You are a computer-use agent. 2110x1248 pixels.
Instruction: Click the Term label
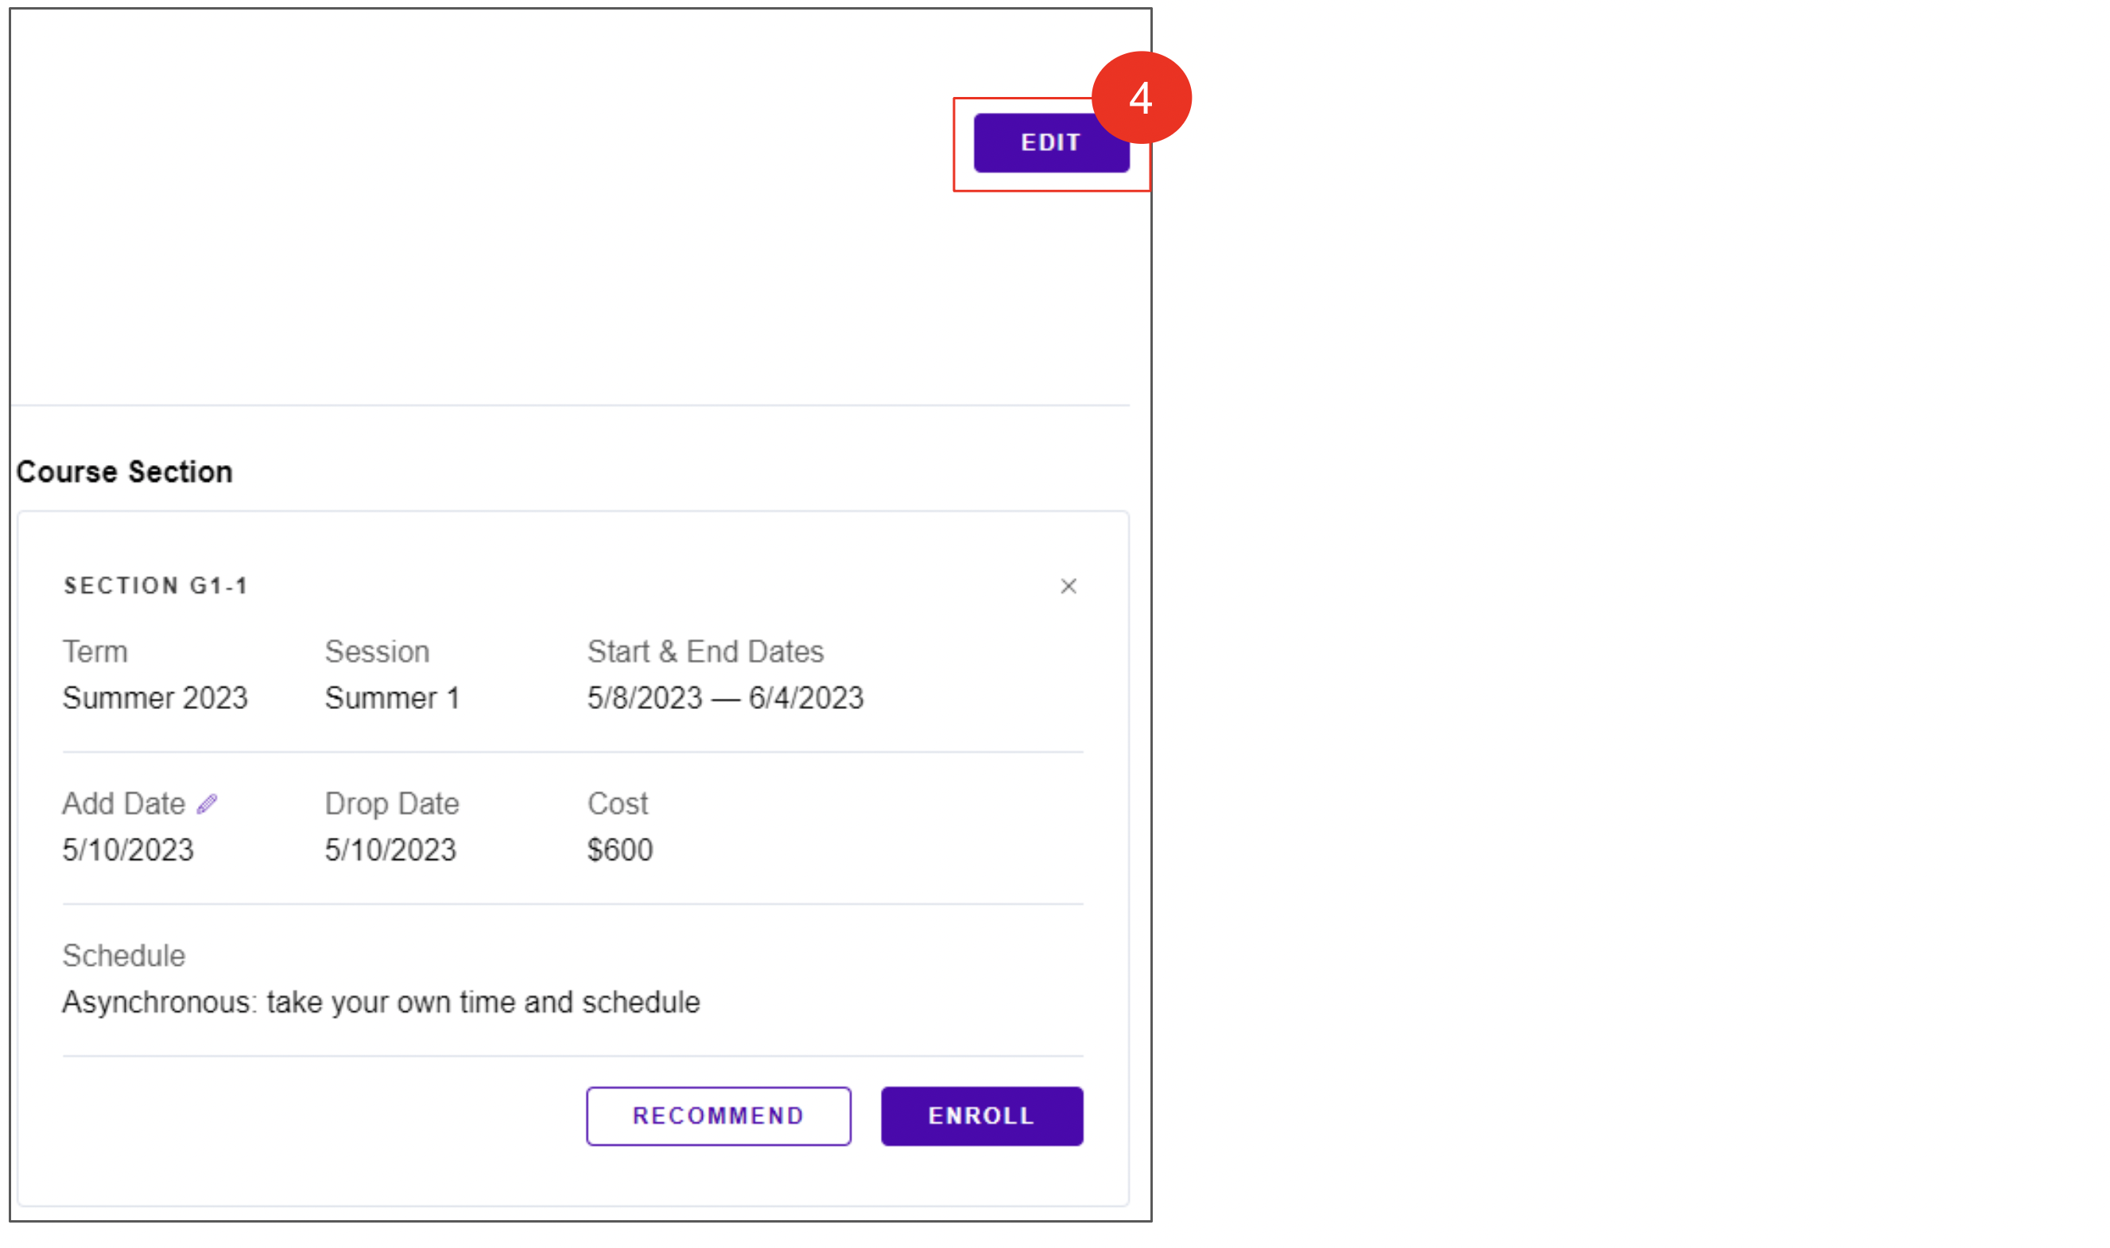point(95,652)
